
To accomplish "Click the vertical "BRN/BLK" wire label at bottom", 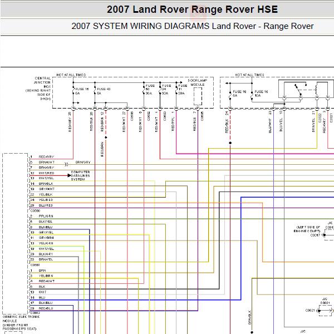I will tap(250, 317).
